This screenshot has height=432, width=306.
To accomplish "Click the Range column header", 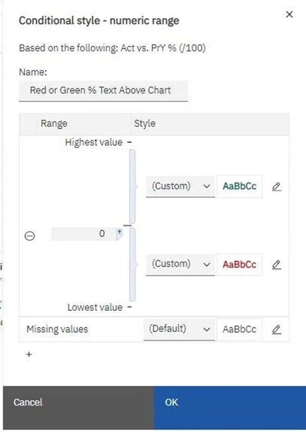I will (x=54, y=123).
